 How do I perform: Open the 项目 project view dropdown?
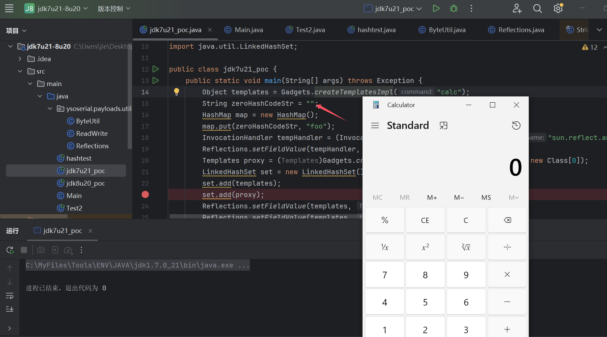[x=16, y=31]
